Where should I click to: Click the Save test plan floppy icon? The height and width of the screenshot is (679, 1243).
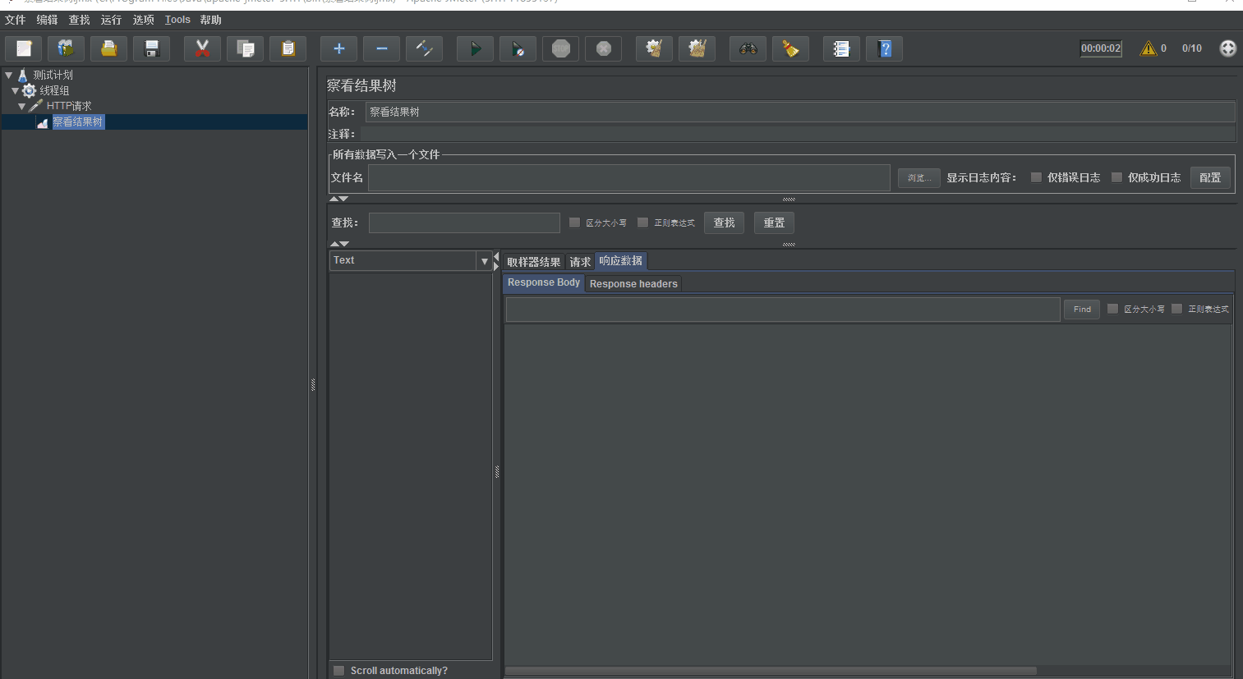pos(152,49)
